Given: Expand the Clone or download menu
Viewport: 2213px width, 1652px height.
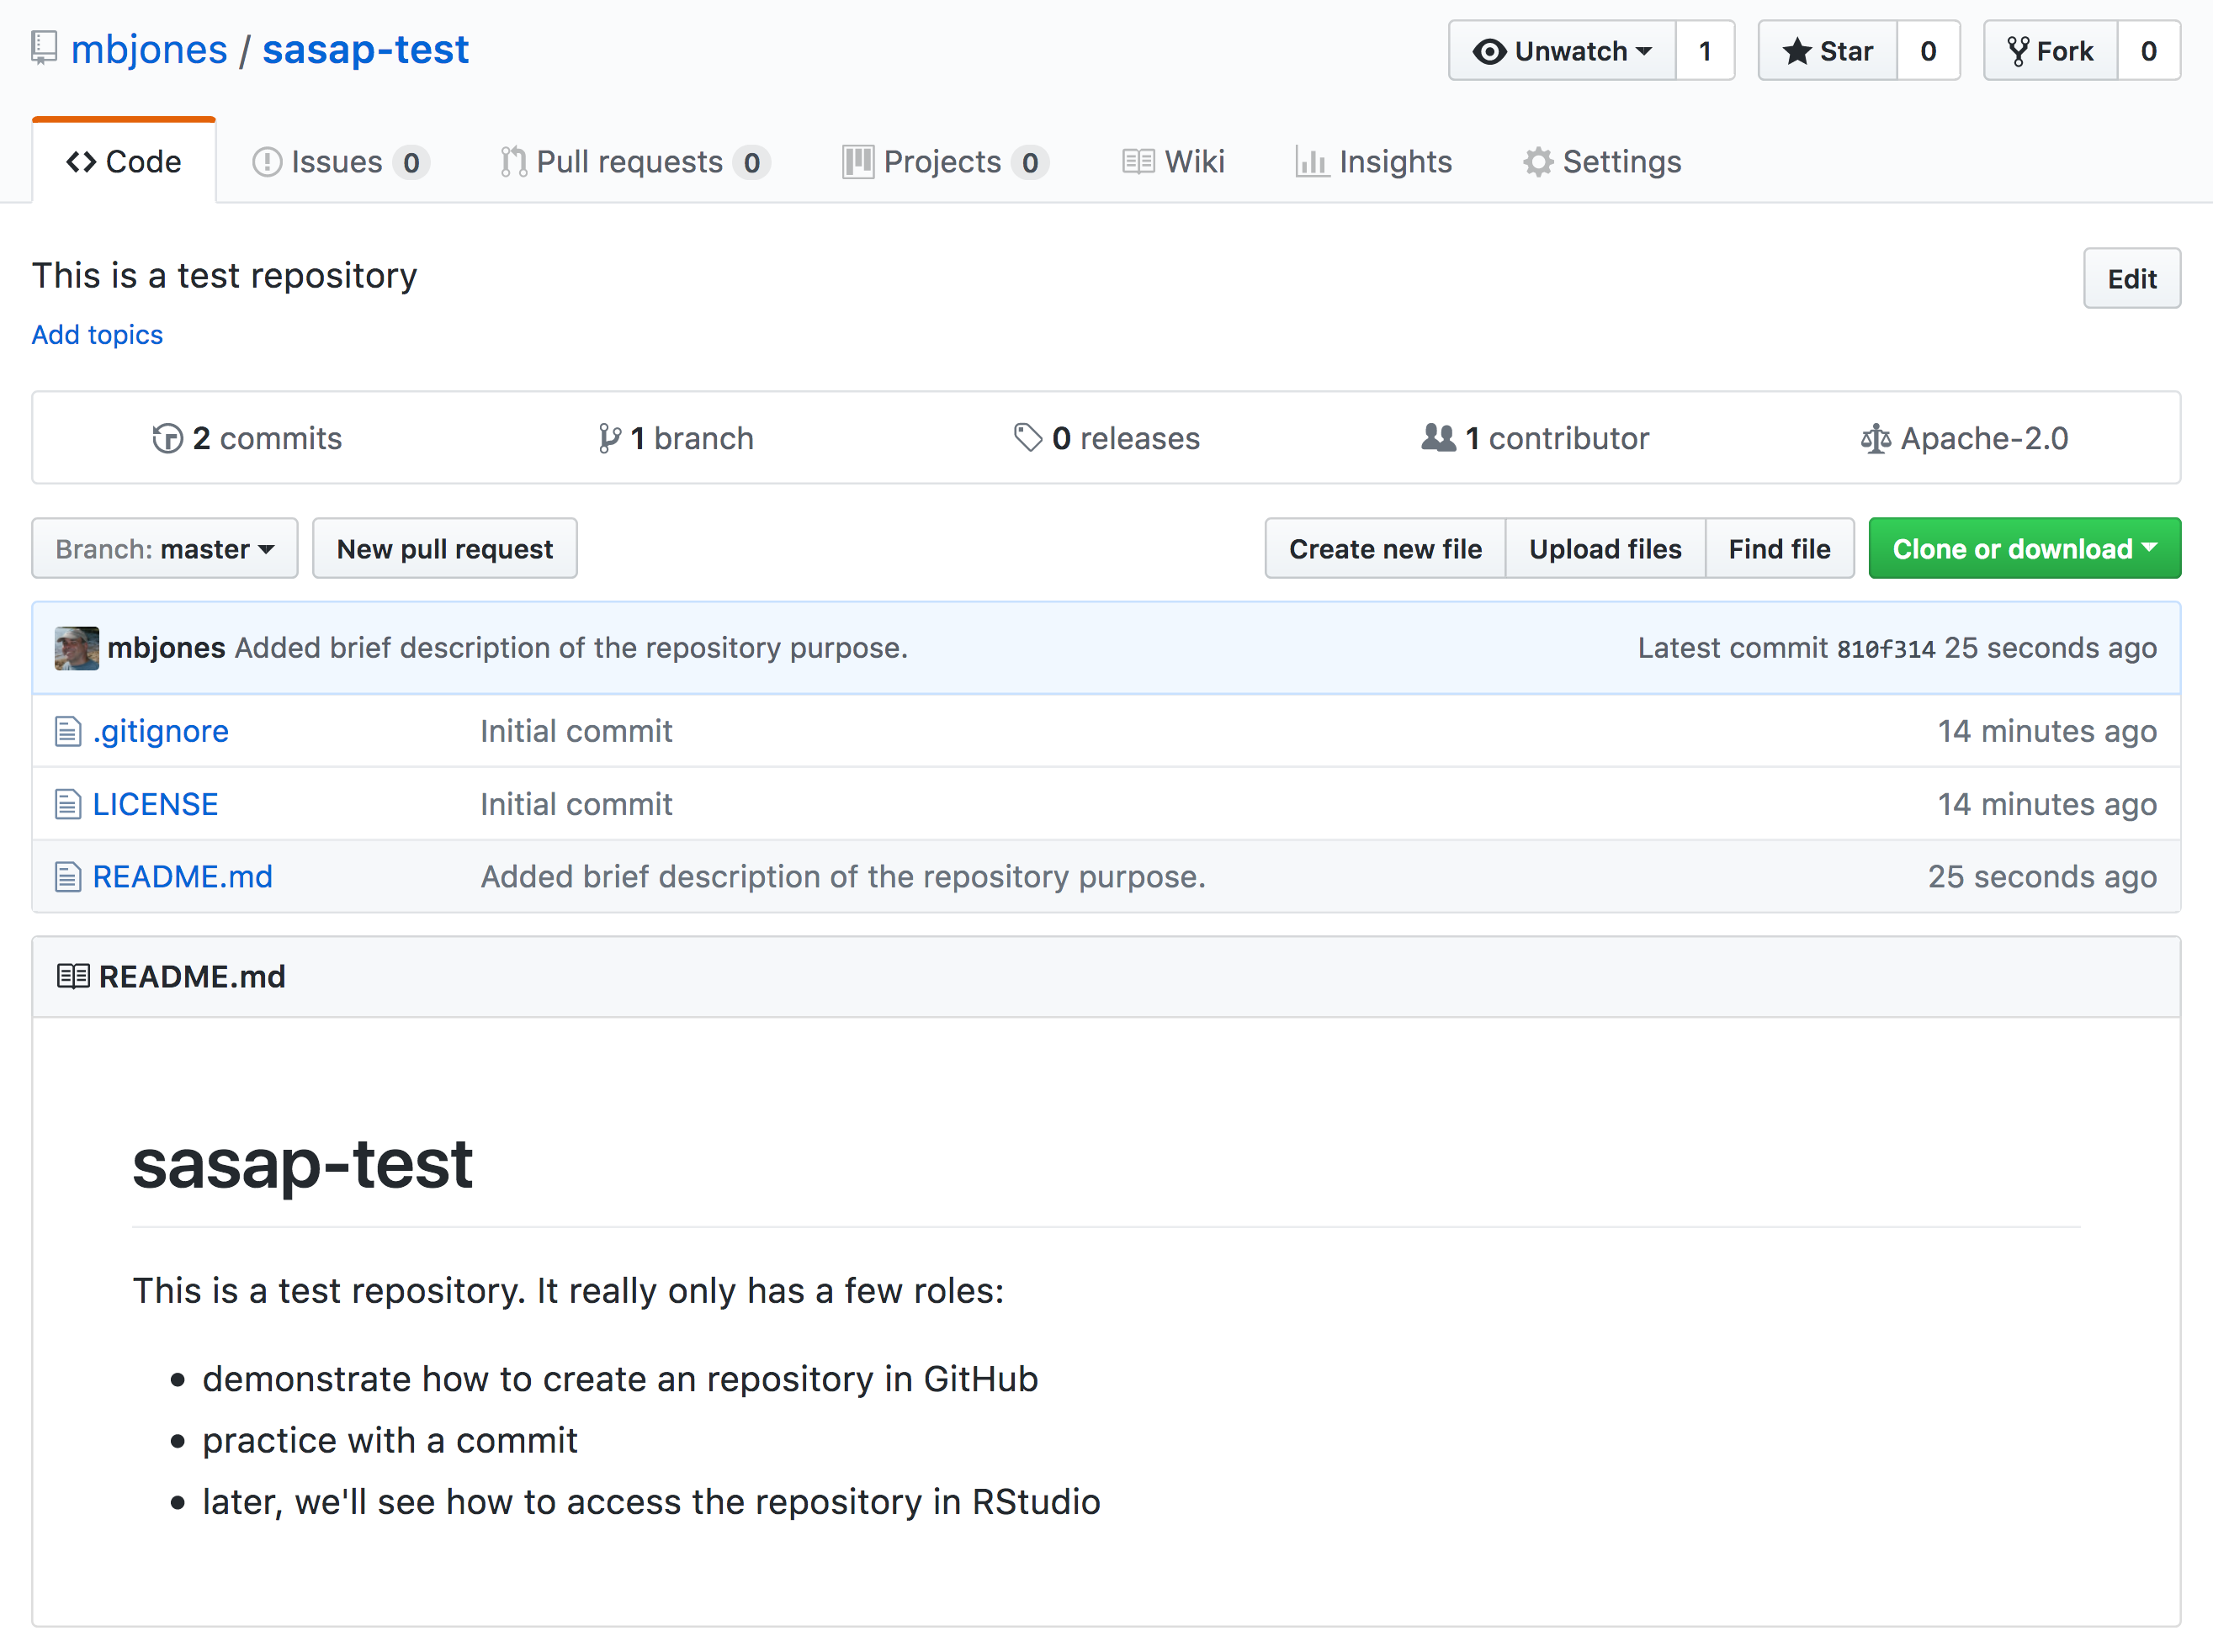Looking at the screenshot, I should point(2025,549).
